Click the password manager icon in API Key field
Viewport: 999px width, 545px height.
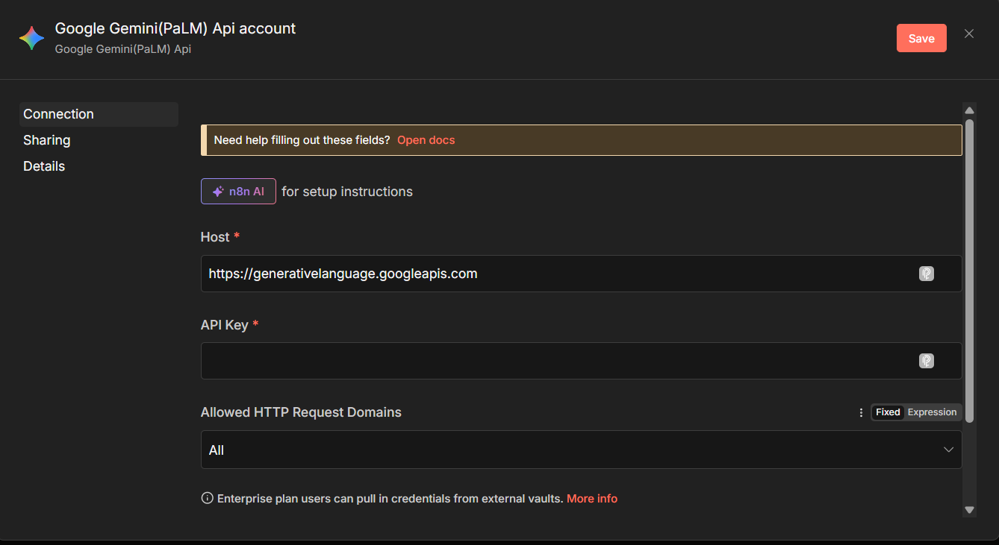pos(926,361)
